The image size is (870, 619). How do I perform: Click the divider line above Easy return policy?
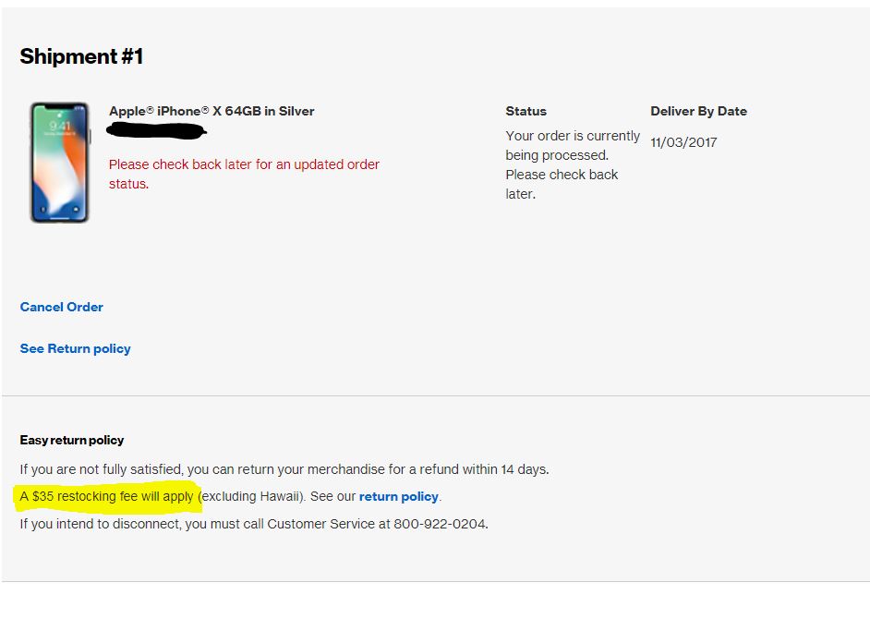436,395
